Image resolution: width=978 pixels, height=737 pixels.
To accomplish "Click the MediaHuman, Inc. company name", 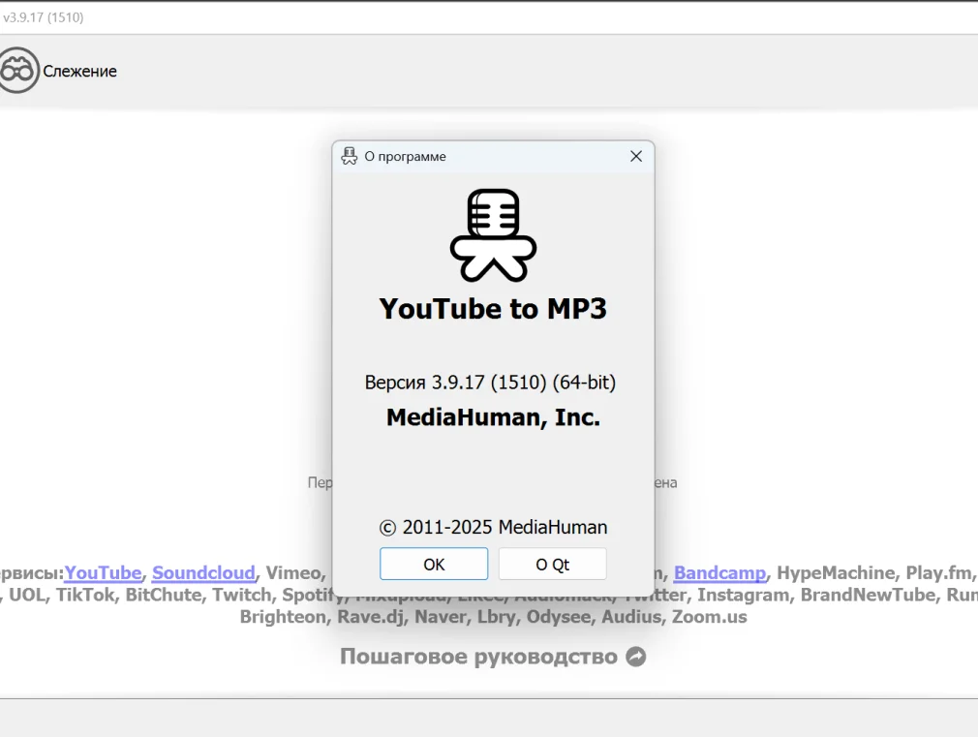I will 493,416.
